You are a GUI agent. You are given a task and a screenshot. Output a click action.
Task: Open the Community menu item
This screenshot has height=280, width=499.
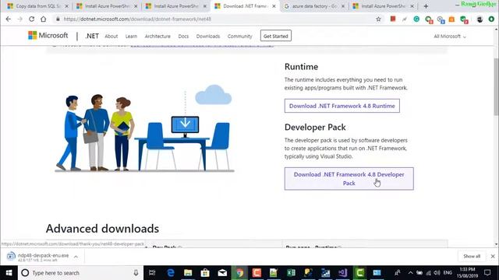pyautogui.click(x=239, y=37)
